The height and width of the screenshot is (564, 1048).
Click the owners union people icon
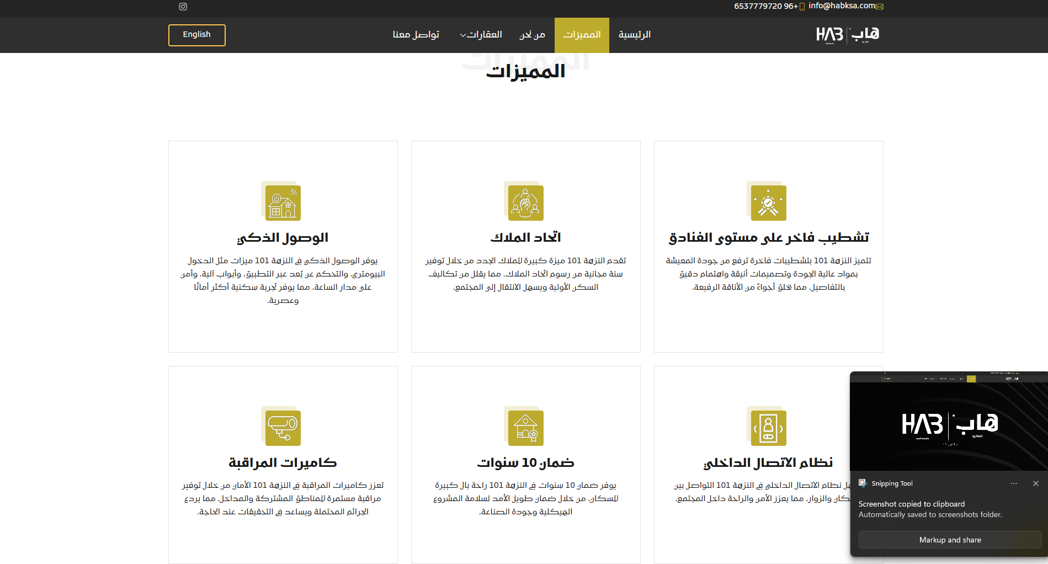[x=525, y=203]
